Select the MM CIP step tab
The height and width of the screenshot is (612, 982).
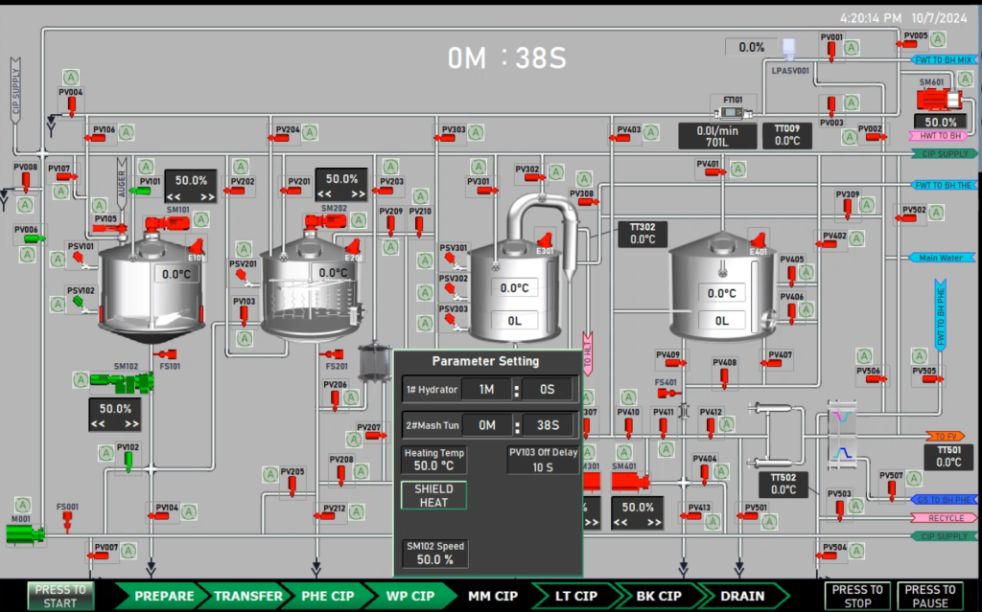point(493,596)
